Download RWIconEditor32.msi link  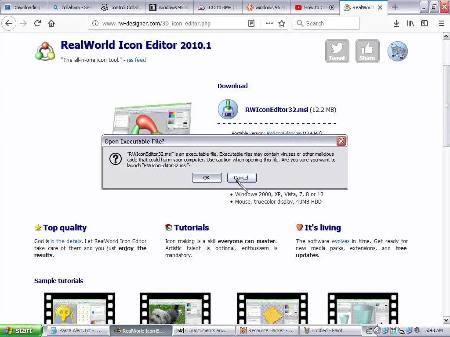pos(277,109)
